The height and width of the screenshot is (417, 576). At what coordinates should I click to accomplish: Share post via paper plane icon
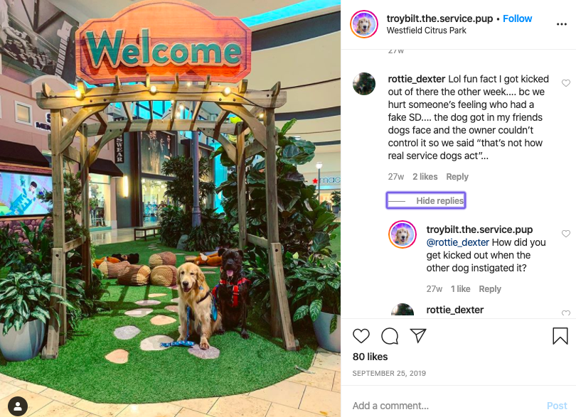click(418, 335)
